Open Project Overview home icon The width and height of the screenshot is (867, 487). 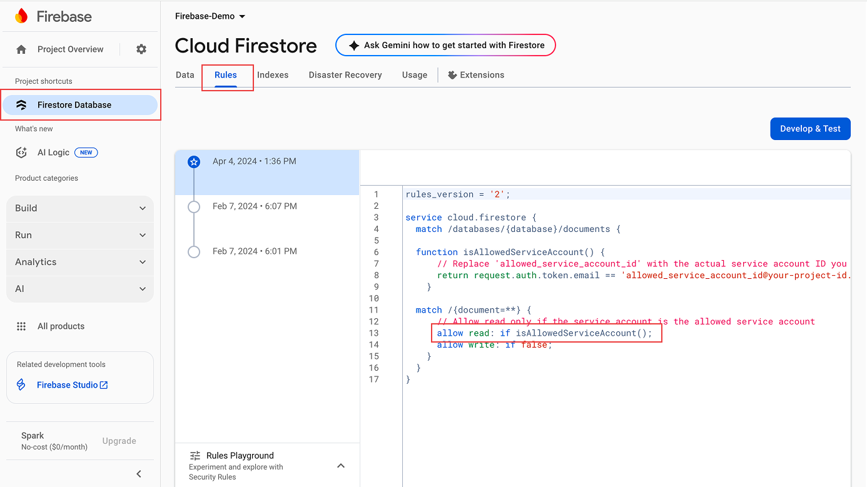(21, 49)
